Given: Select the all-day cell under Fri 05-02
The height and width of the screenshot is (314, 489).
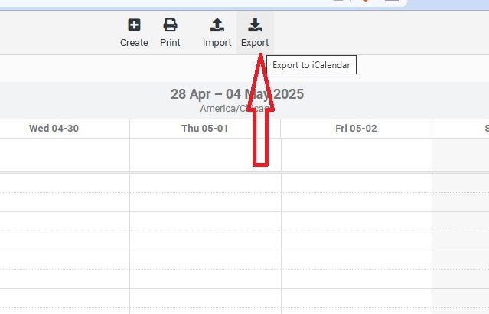Looking at the screenshot, I should (x=357, y=155).
